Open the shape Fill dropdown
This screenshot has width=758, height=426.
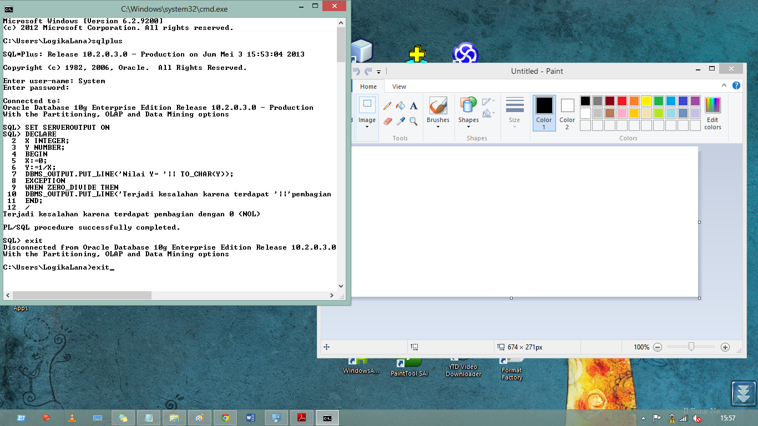pos(488,114)
